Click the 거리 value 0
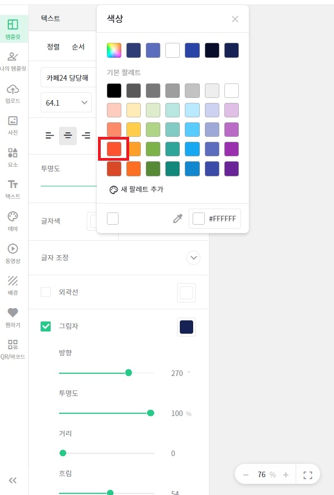334x495 pixels. (x=173, y=453)
